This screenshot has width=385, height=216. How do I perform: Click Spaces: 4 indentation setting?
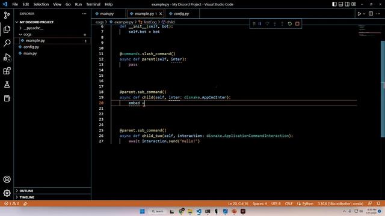pyautogui.click(x=259, y=203)
